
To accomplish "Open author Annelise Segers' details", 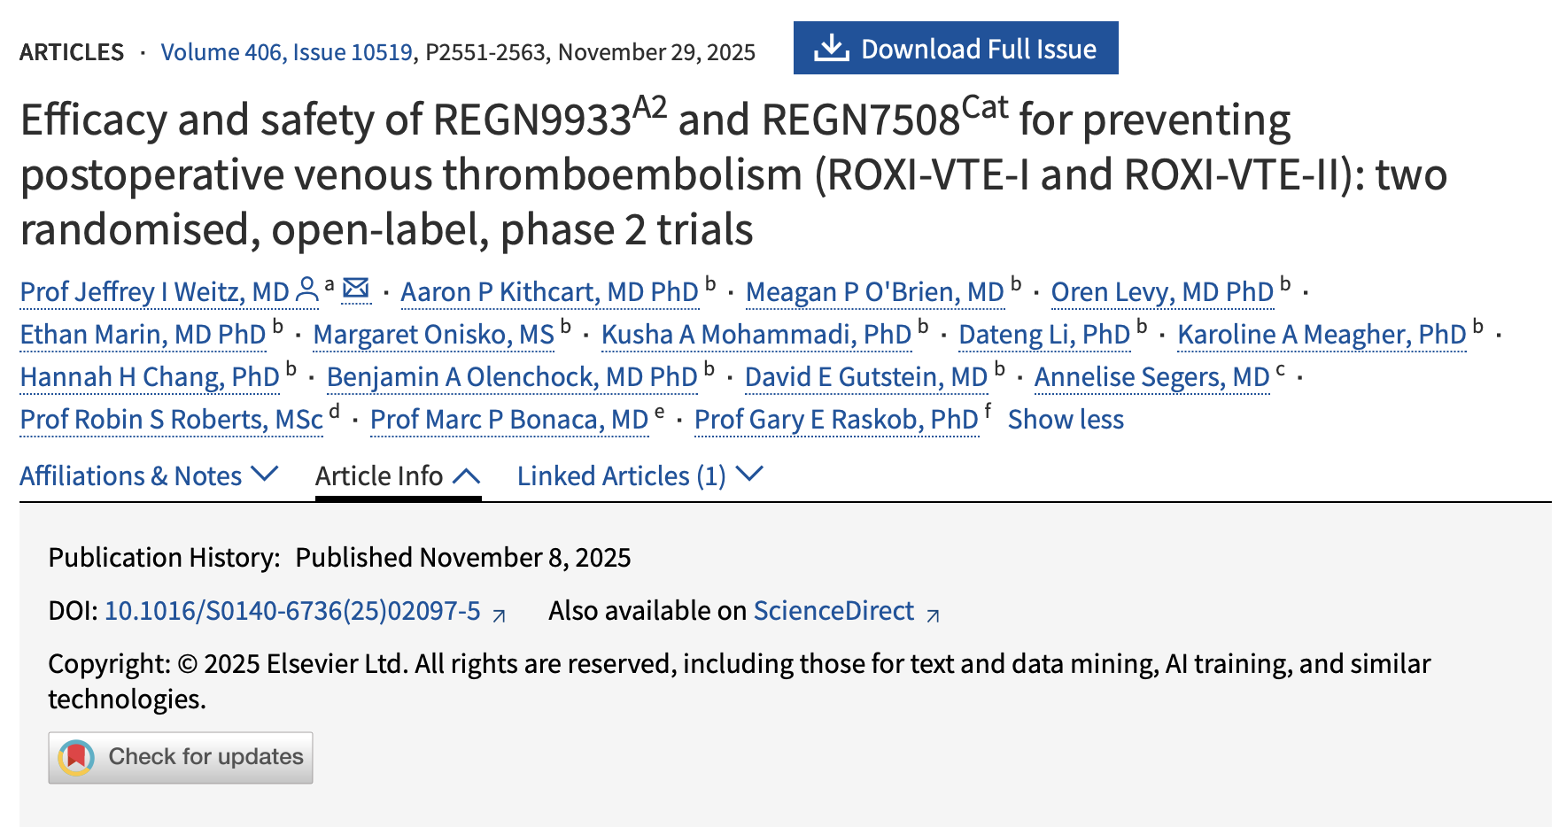I will pos(1151,377).
